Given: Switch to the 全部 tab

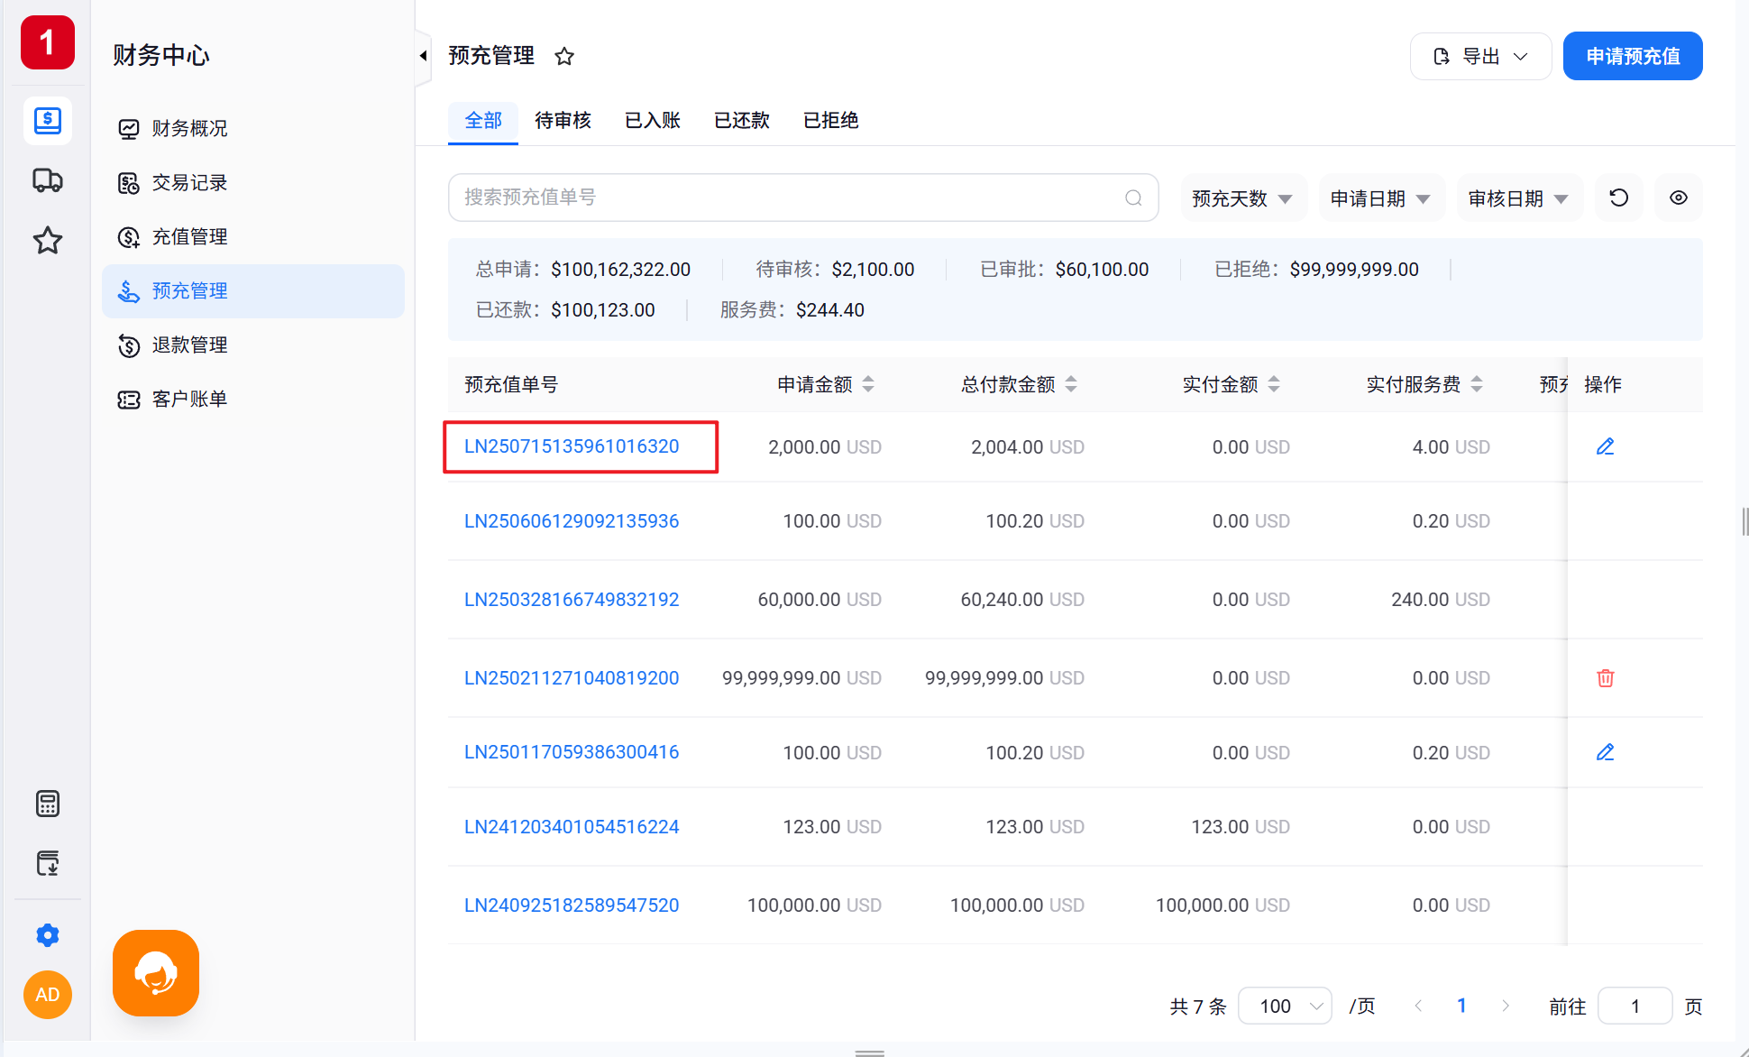Looking at the screenshot, I should point(483,121).
